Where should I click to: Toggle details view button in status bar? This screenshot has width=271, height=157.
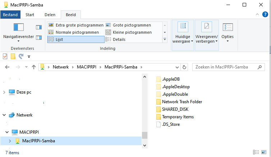256,152
